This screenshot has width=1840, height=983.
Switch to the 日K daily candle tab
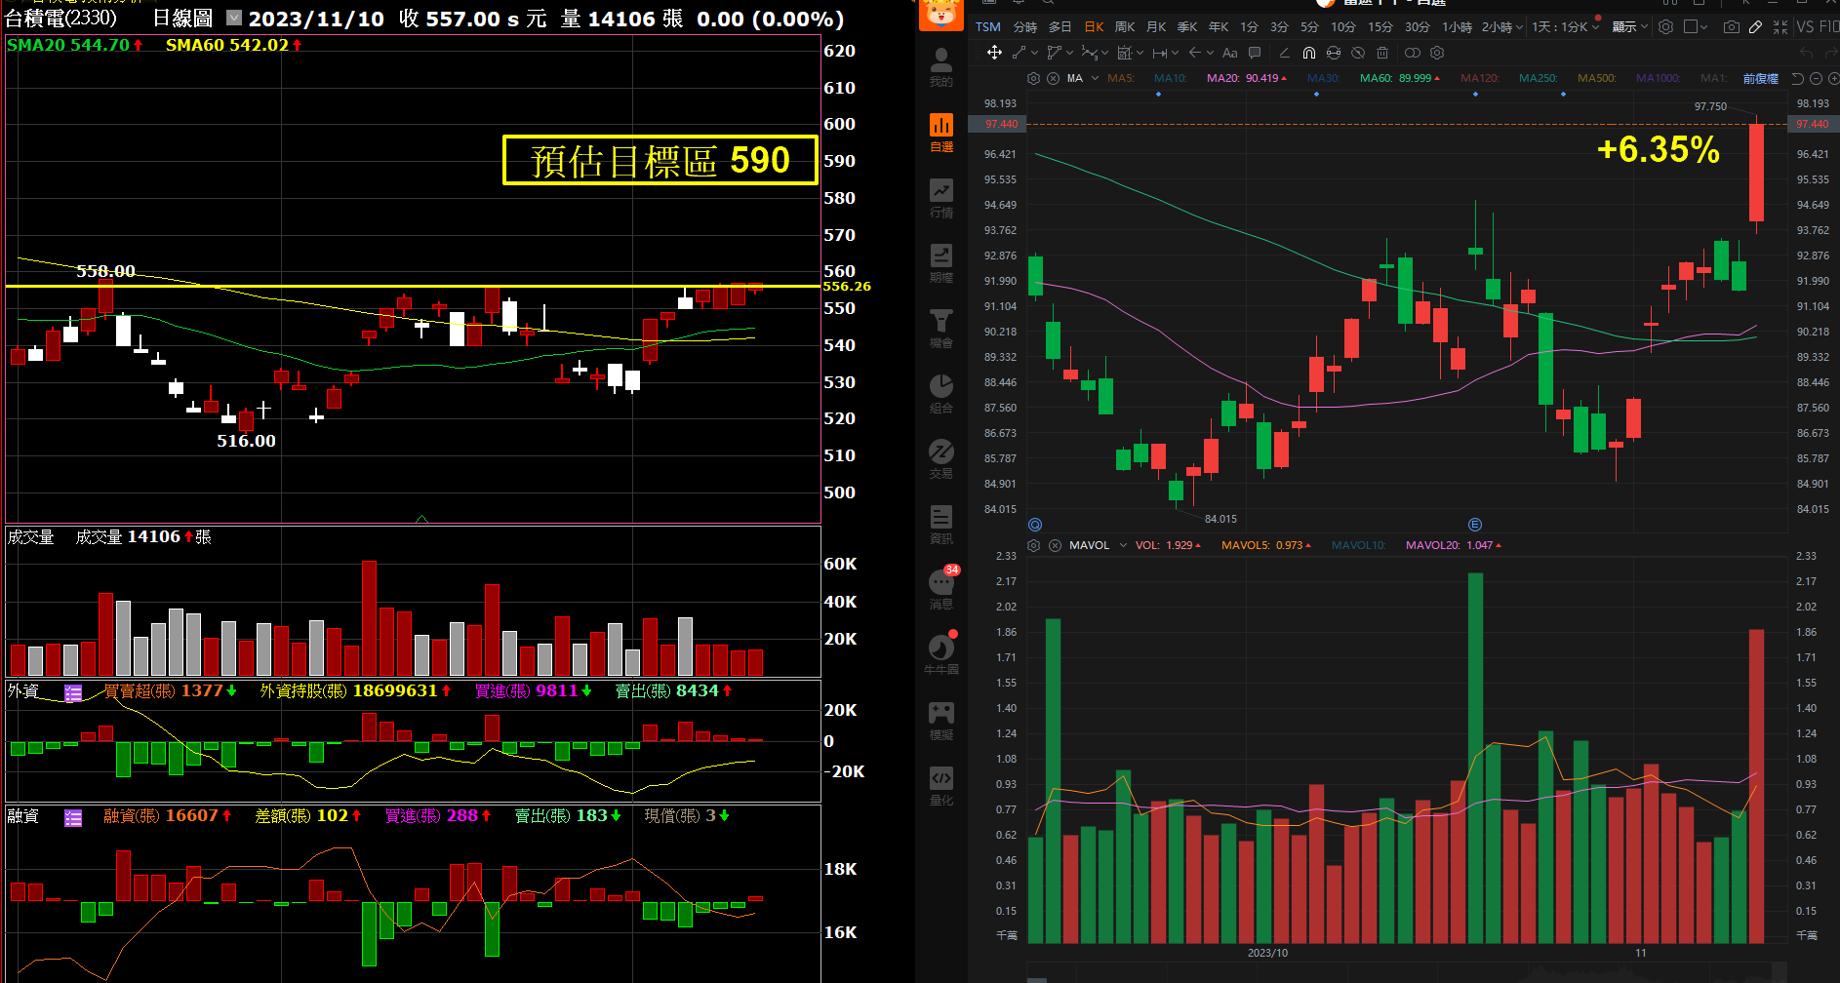[x=1094, y=27]
